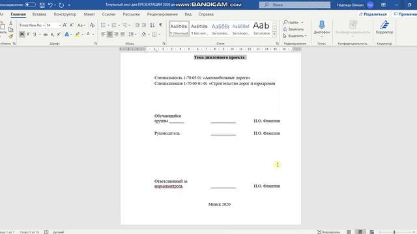Viewport: 417px width, 234px height.
Task: Open the Главная tab
Action: 18,14
